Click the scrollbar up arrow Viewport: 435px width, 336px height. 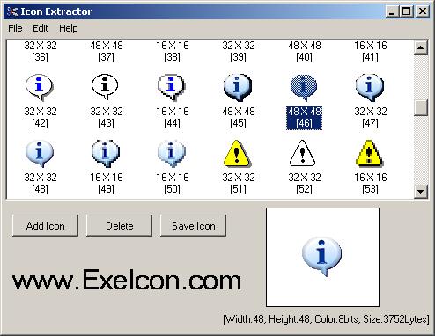tap(421, 47)
